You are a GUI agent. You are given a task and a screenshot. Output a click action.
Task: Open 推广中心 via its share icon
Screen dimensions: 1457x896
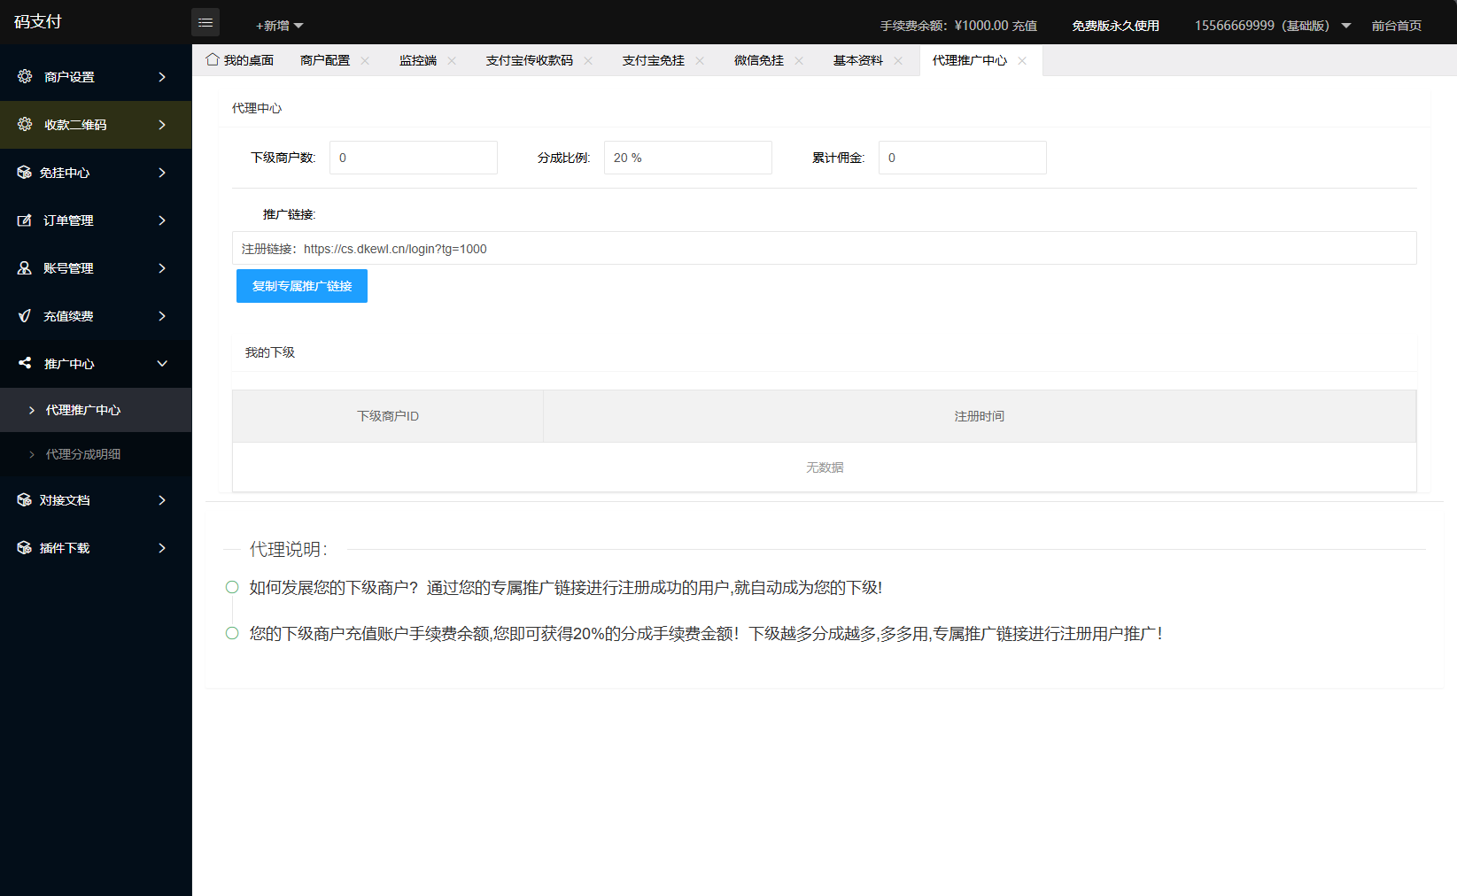pyautogui.click(x=25, y=363)
